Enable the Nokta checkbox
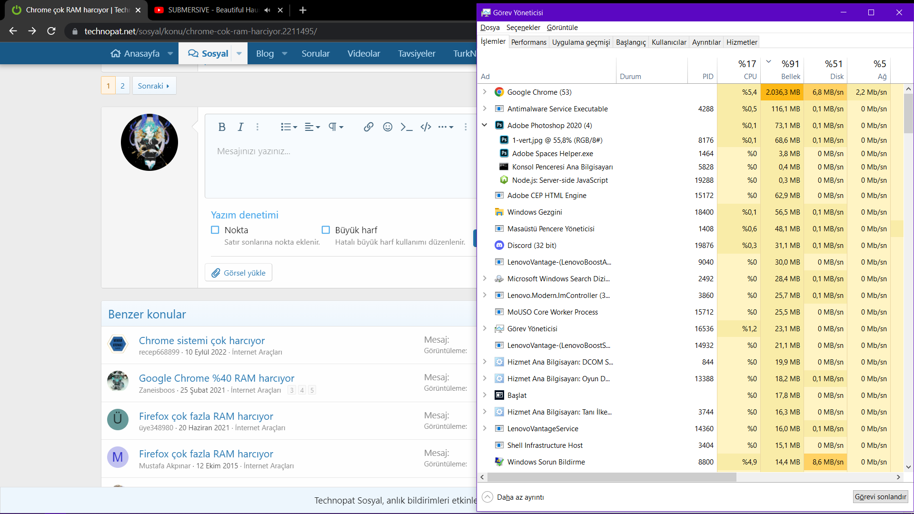914x514 pixels. [215, 230]
